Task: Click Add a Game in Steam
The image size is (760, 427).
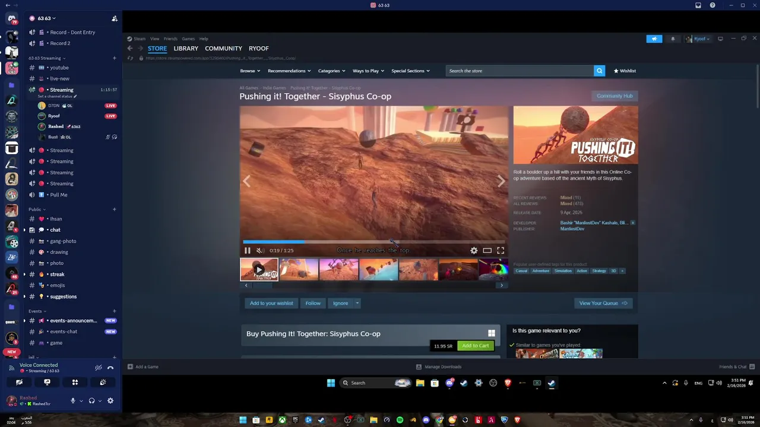Action: click(143, 367)
